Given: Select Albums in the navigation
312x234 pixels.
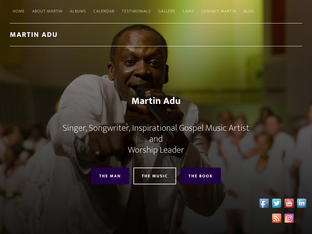Looking at the screenshot, I should pyautogui.click(x=78, y=11).
